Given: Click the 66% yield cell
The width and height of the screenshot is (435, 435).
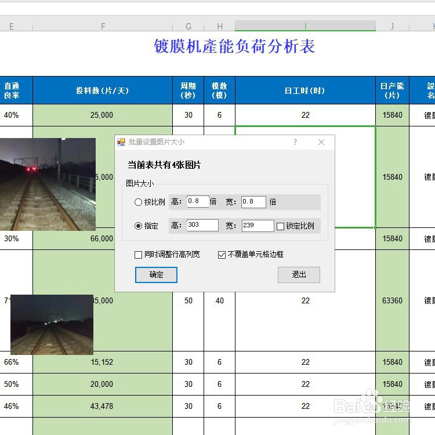Looking at the screenshot, I should pyautogui.click(x=16, y=362).
